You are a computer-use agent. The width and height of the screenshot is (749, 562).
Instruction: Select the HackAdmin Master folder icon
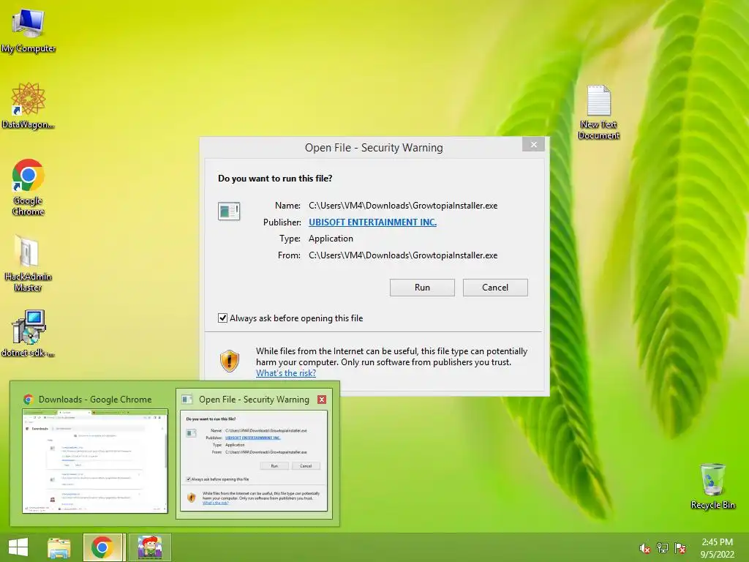[28, 263]
